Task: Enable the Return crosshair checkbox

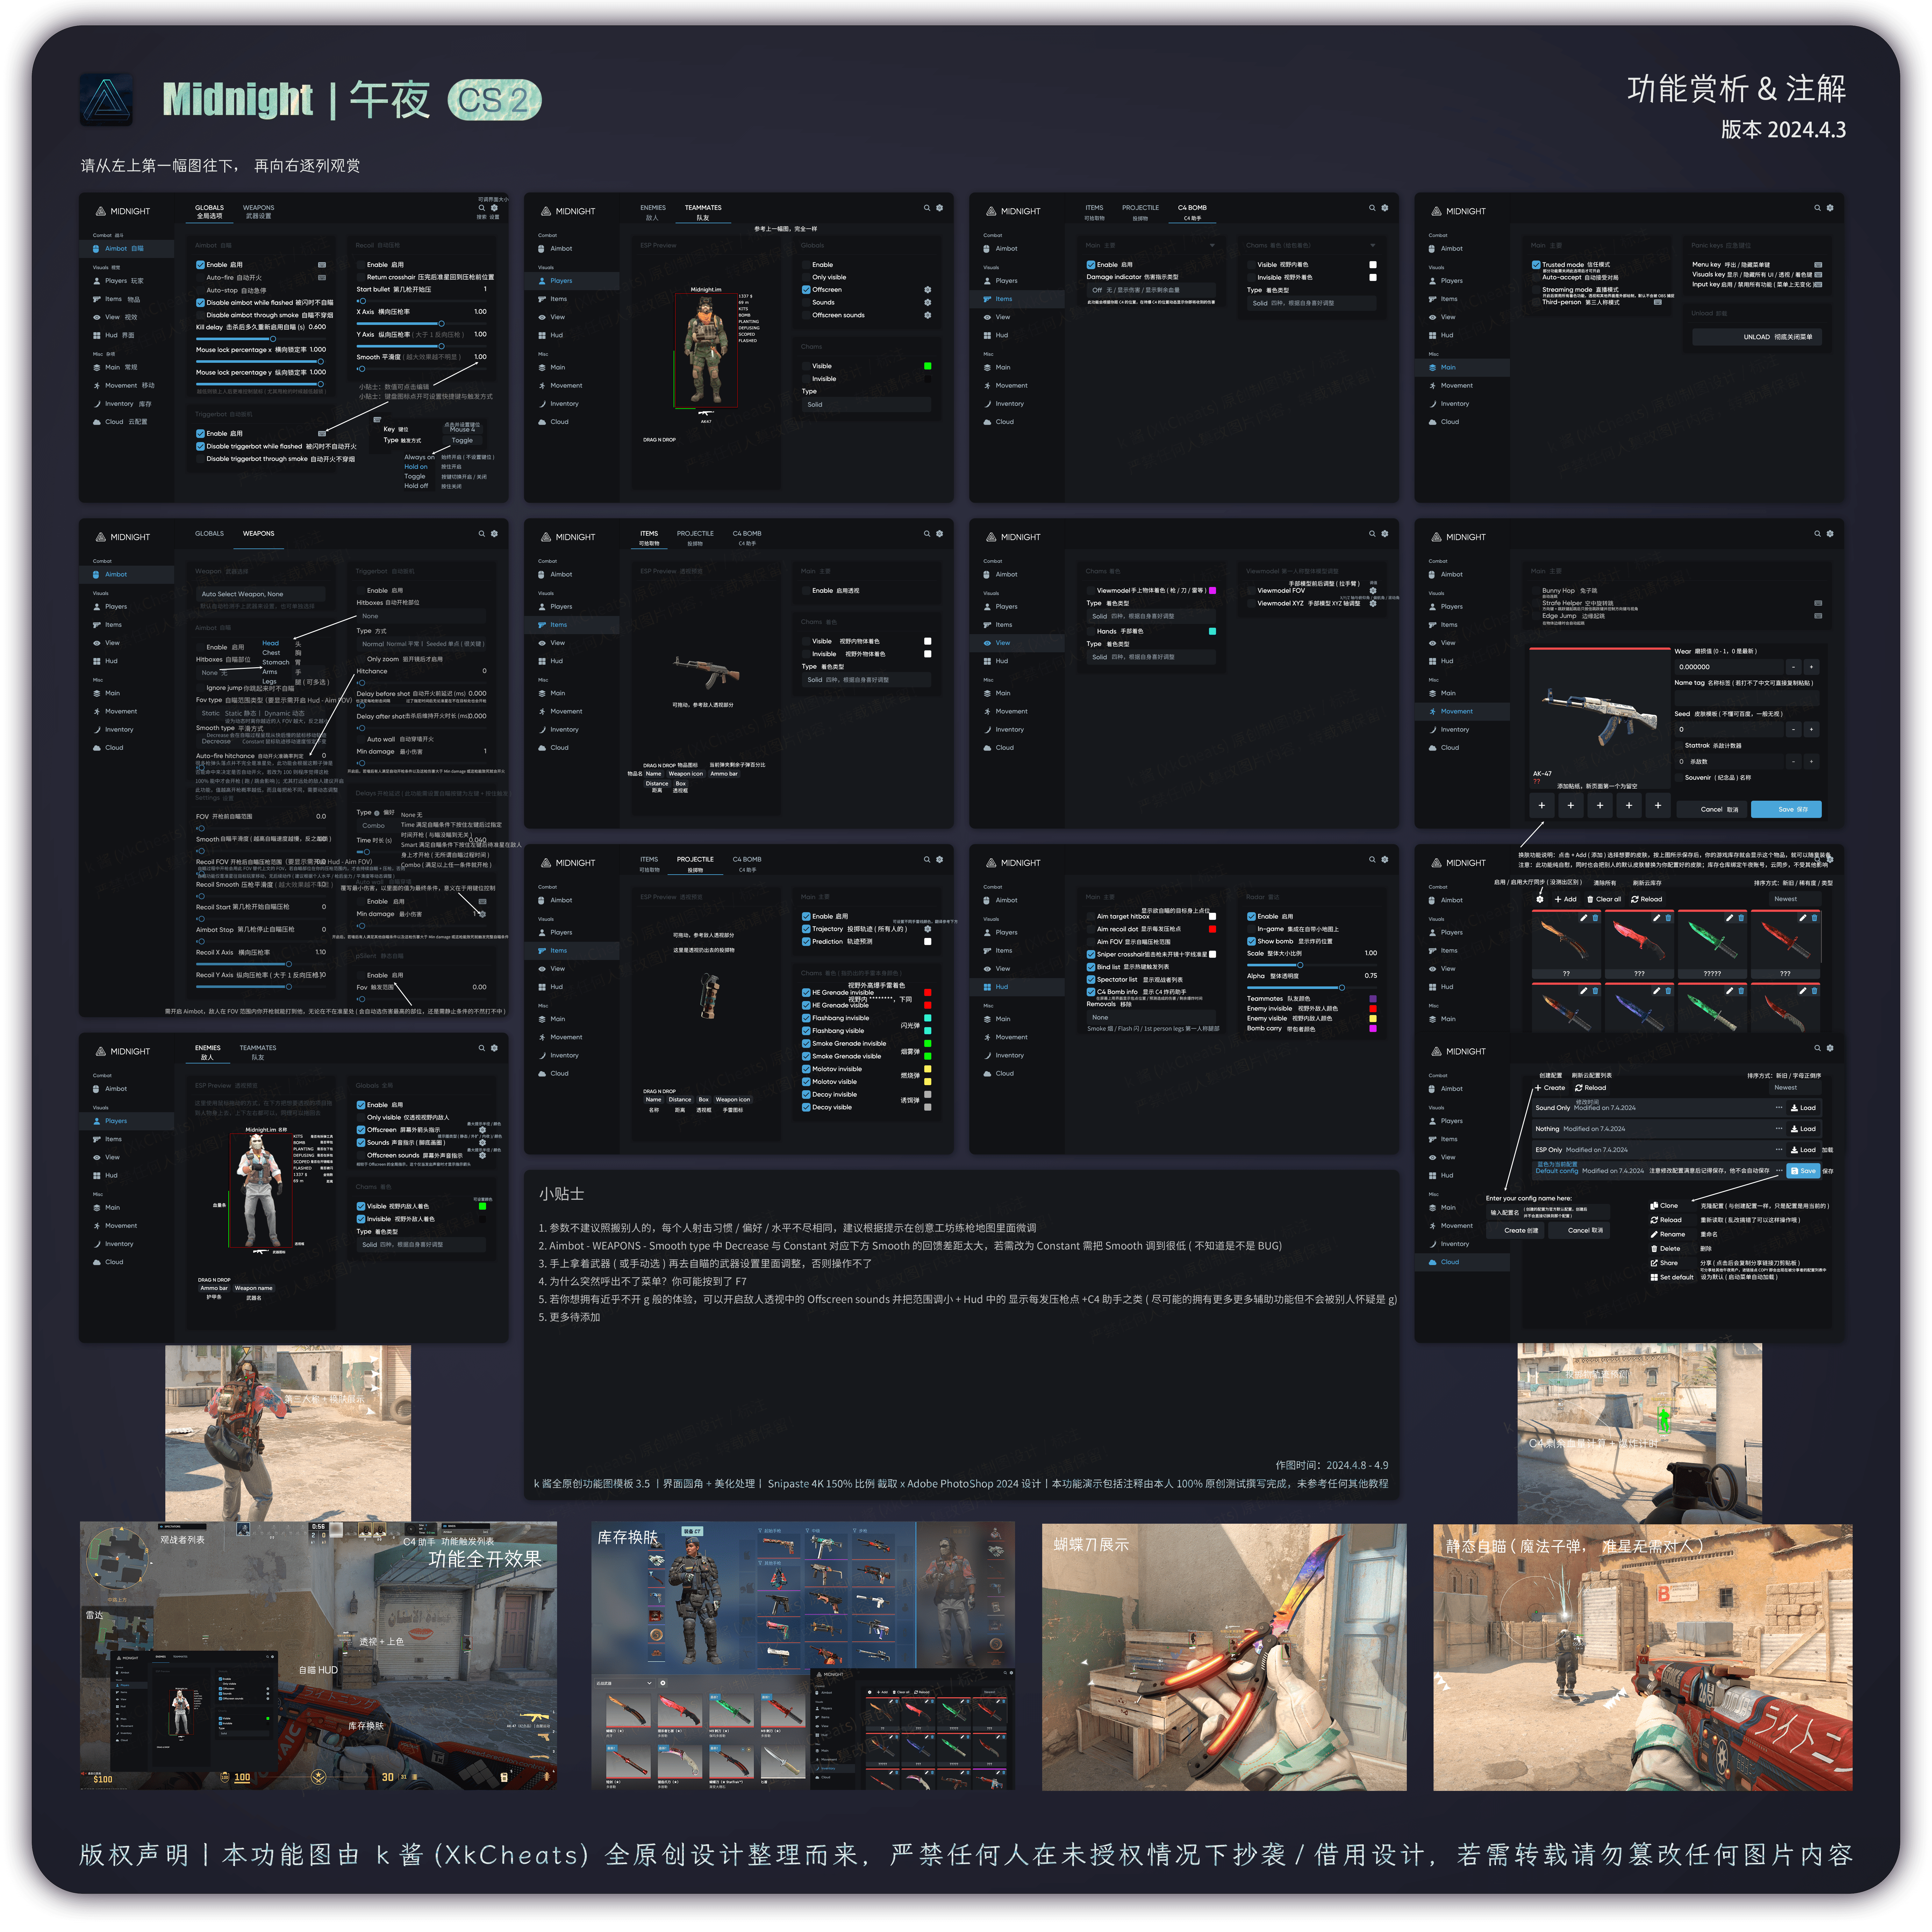Action: point(361,277)
